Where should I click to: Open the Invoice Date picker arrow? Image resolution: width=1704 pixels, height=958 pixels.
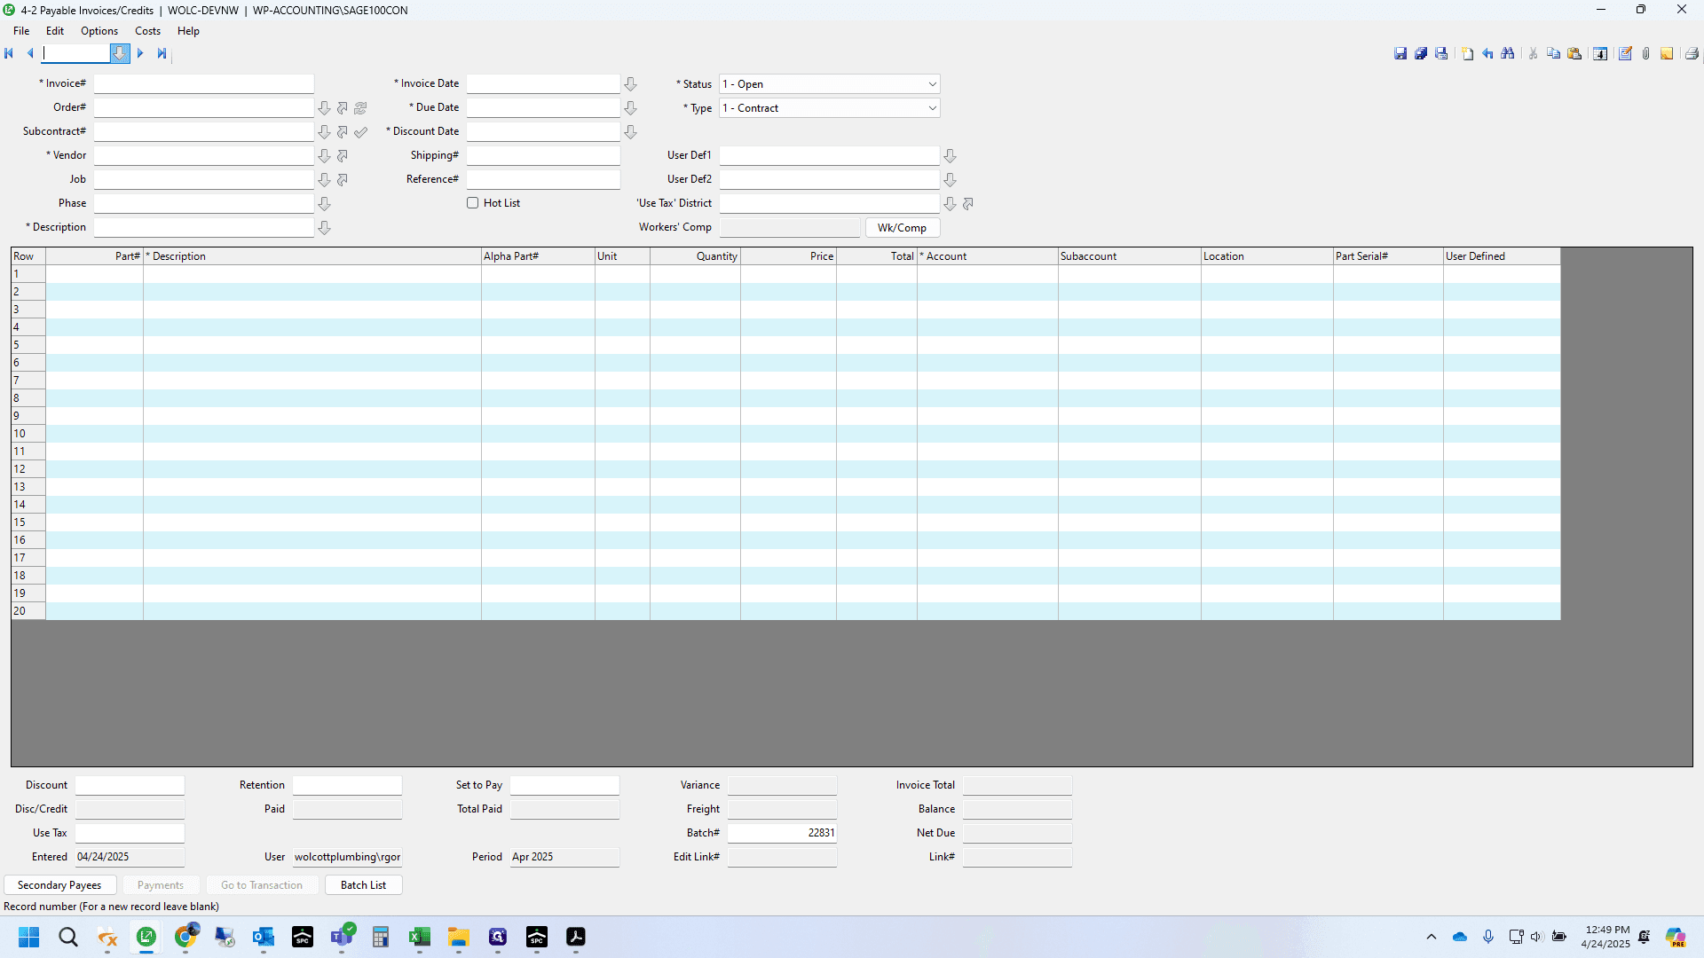click(x=630, y=84)
